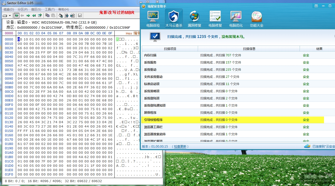Open the 扇区(S) menu in Sector Editor
This screenshot has width=335, height=186.
pyautogui.click(x=36, y=9)
